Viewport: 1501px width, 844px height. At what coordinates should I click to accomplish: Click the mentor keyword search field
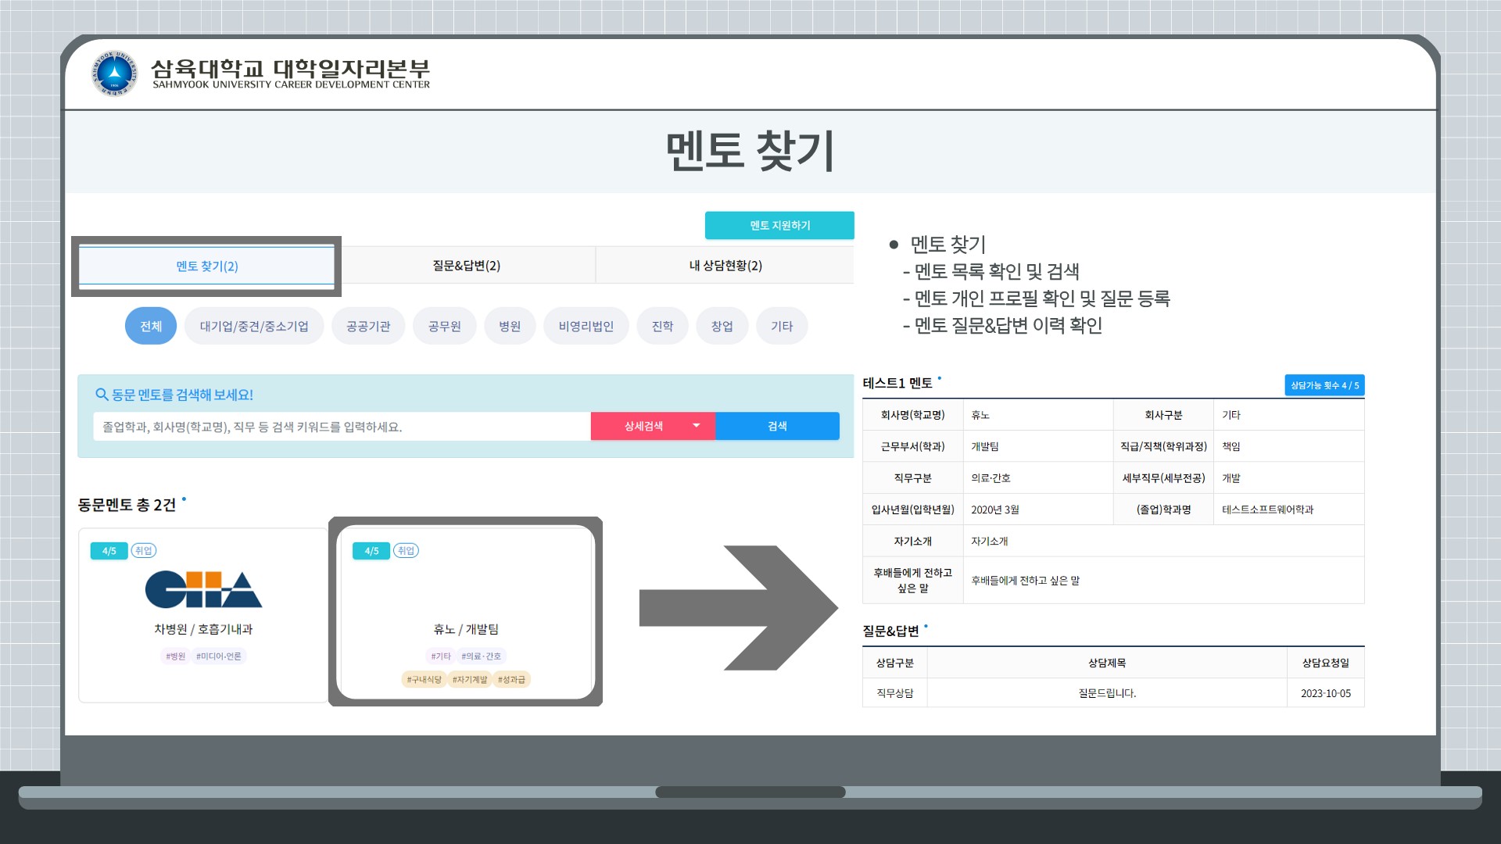pos(341,427)
